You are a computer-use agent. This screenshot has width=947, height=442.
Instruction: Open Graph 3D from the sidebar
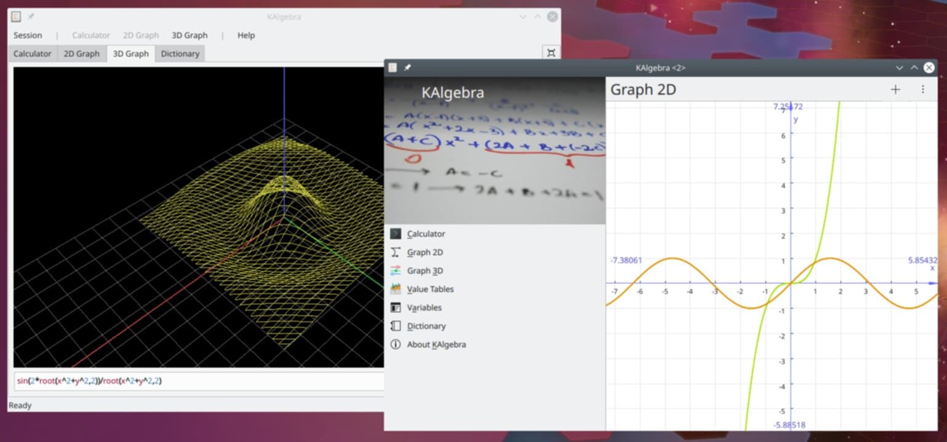(x=423, y=270)
